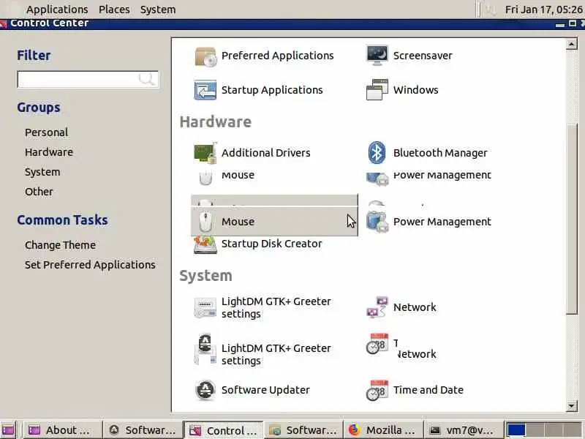Open the Applications menu in top panel
The width and height of the screenshot is (585, 439).
57,10
